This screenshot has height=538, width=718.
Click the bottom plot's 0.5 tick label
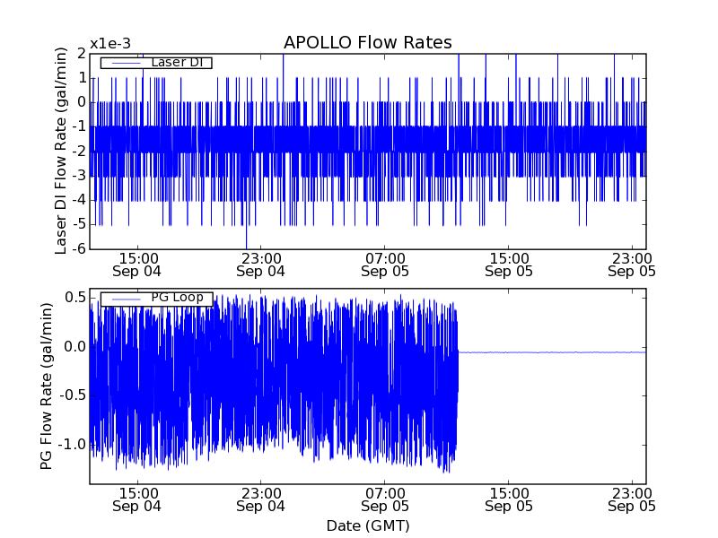[x=75, y=298]
